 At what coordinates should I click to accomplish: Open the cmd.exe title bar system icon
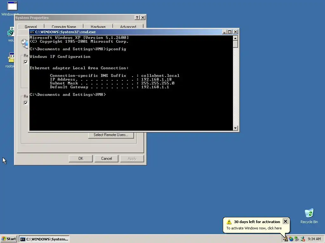pyautogui.click(x=32, y=32)
